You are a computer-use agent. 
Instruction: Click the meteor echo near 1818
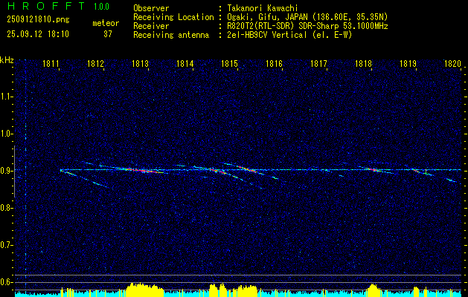pos(373,169)
